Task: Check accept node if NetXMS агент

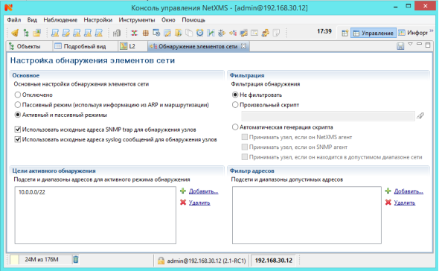Action: pos(245,137)
